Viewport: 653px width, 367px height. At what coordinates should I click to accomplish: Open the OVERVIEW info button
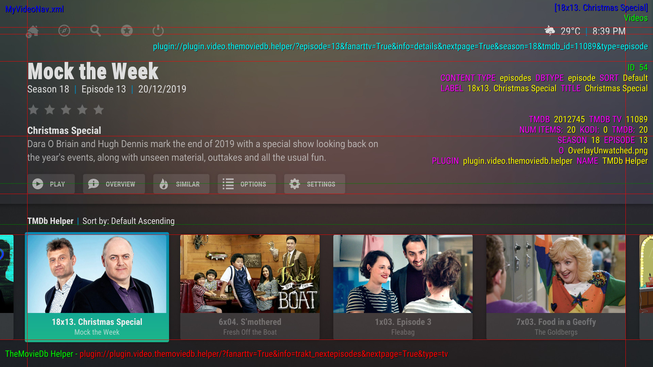point(114,184)
